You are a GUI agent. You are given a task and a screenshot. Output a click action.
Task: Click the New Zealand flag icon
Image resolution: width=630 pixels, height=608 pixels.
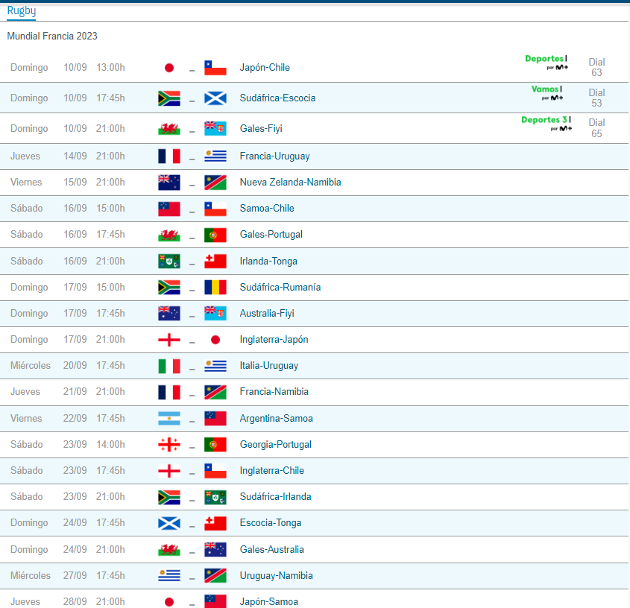tap(169, 183)
